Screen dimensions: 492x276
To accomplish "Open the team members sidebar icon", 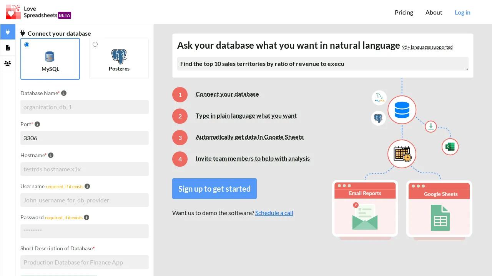I will coord(8,64).
